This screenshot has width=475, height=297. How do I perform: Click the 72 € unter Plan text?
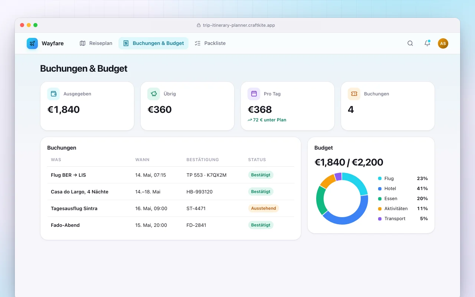tap(270, 120)
